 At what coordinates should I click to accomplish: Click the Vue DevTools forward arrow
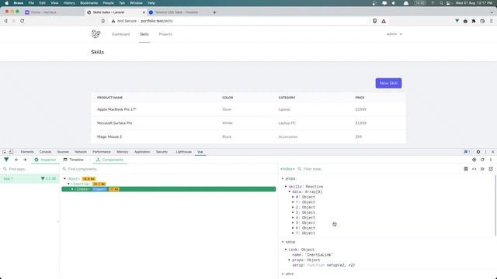click(x=25, y=160)
